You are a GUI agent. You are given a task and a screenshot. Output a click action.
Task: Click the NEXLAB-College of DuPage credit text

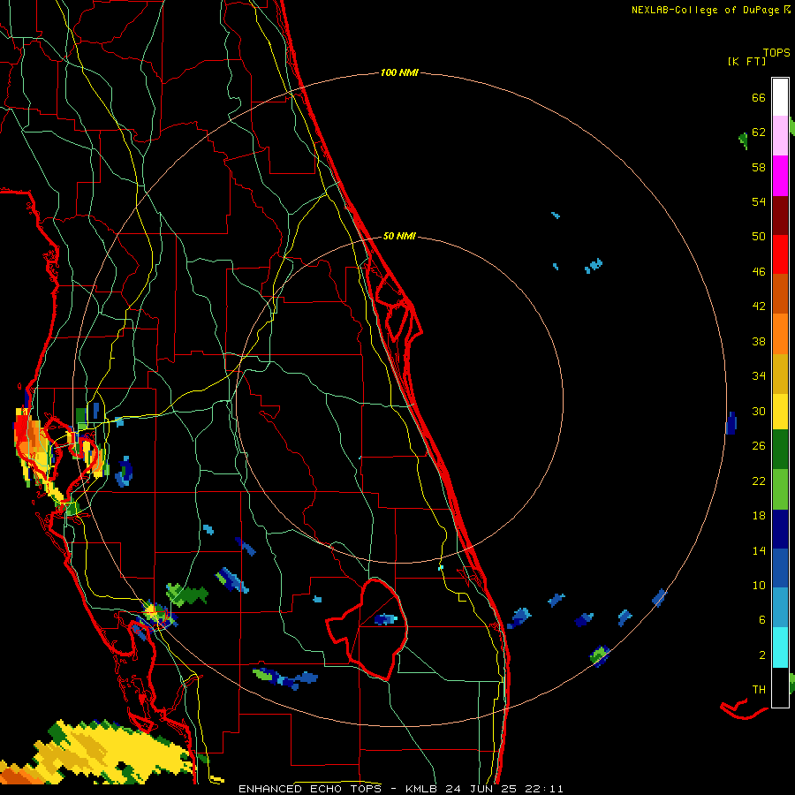(710, 10)
